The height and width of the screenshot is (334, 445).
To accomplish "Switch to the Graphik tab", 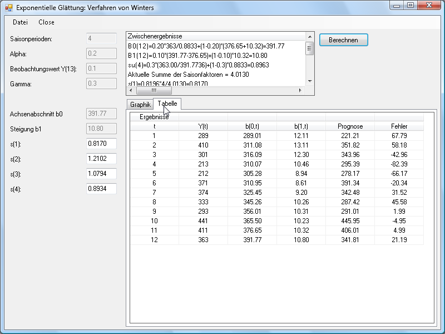I will click(140, 104).
